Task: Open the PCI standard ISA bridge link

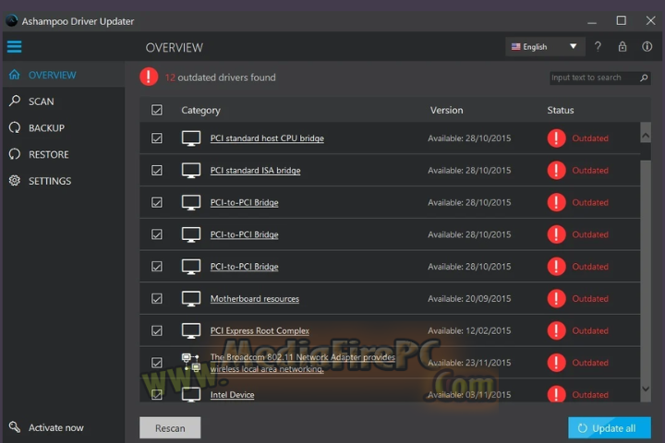Action: 255,171
